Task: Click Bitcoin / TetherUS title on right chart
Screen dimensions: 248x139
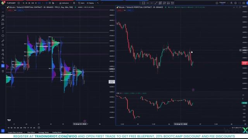Action: pyautogui.click(x=126, y=7)
